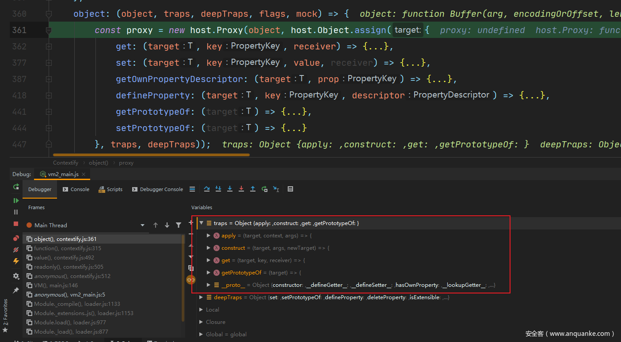Click the Step Over debugger icon
Screen dimensions: 621x342
(x=207, y=189)
